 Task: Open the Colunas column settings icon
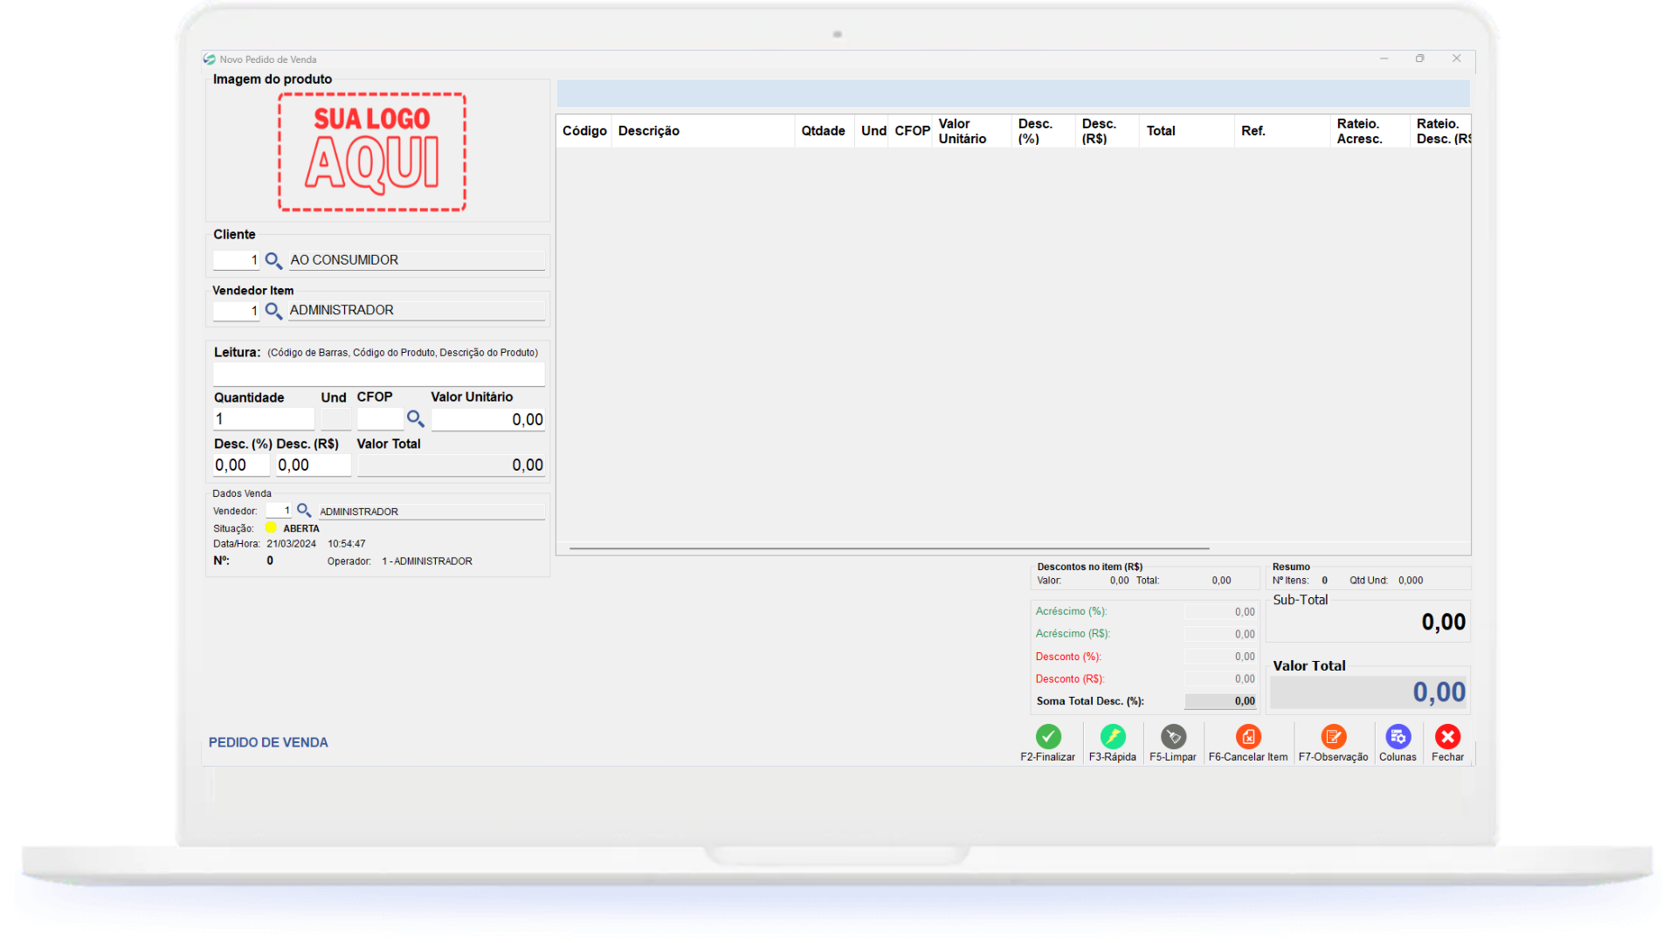point(1397,737)
